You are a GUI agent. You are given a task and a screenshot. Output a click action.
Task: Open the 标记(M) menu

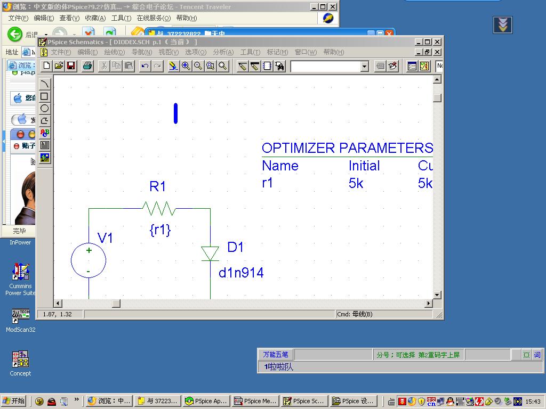point(277,52)
